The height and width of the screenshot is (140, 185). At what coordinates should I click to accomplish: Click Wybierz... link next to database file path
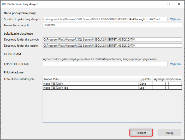(176, 19)
